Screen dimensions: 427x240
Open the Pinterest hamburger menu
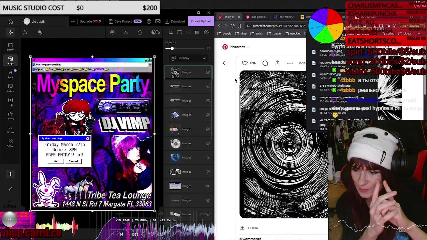click(248, 47)
